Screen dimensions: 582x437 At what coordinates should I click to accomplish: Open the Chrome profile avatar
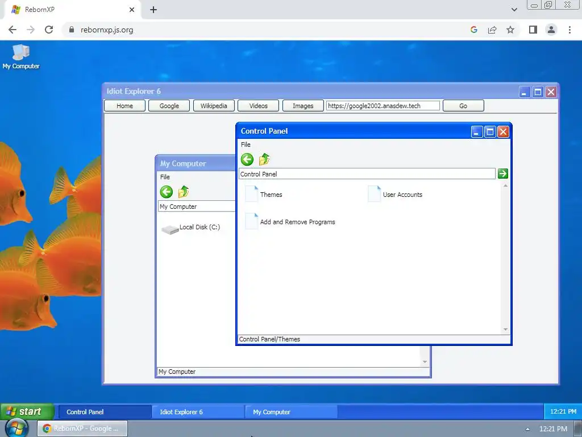coord(551,30)
